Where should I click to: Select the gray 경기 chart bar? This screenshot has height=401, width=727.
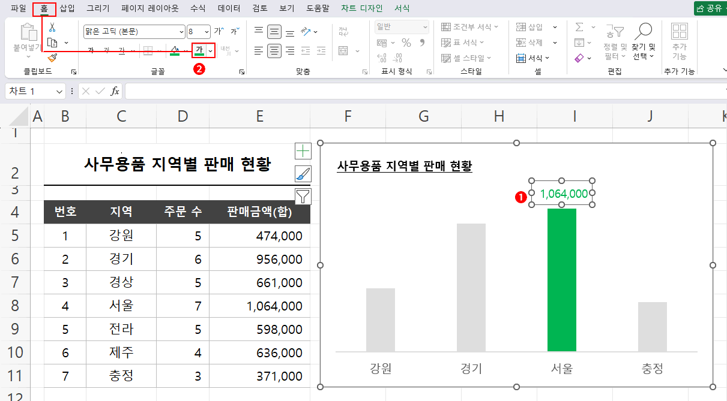471,287
